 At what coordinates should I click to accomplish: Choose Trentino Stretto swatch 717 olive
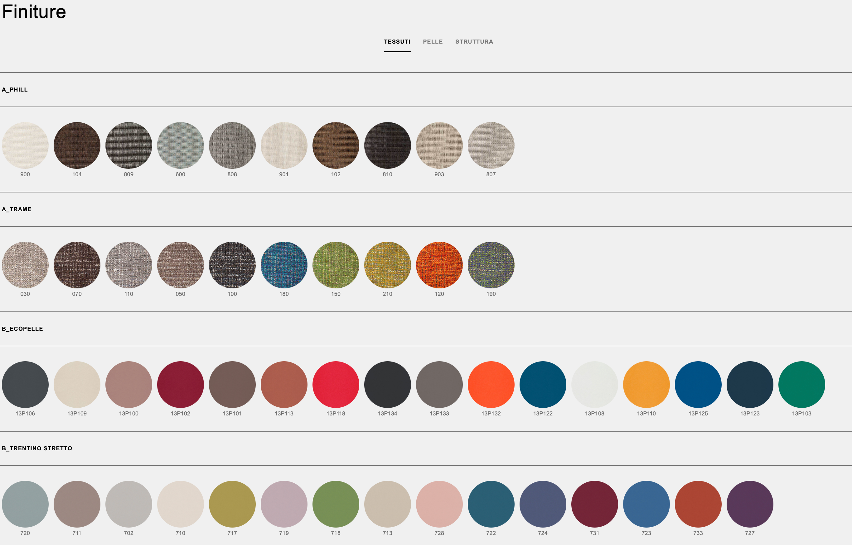tap(232, 504)
